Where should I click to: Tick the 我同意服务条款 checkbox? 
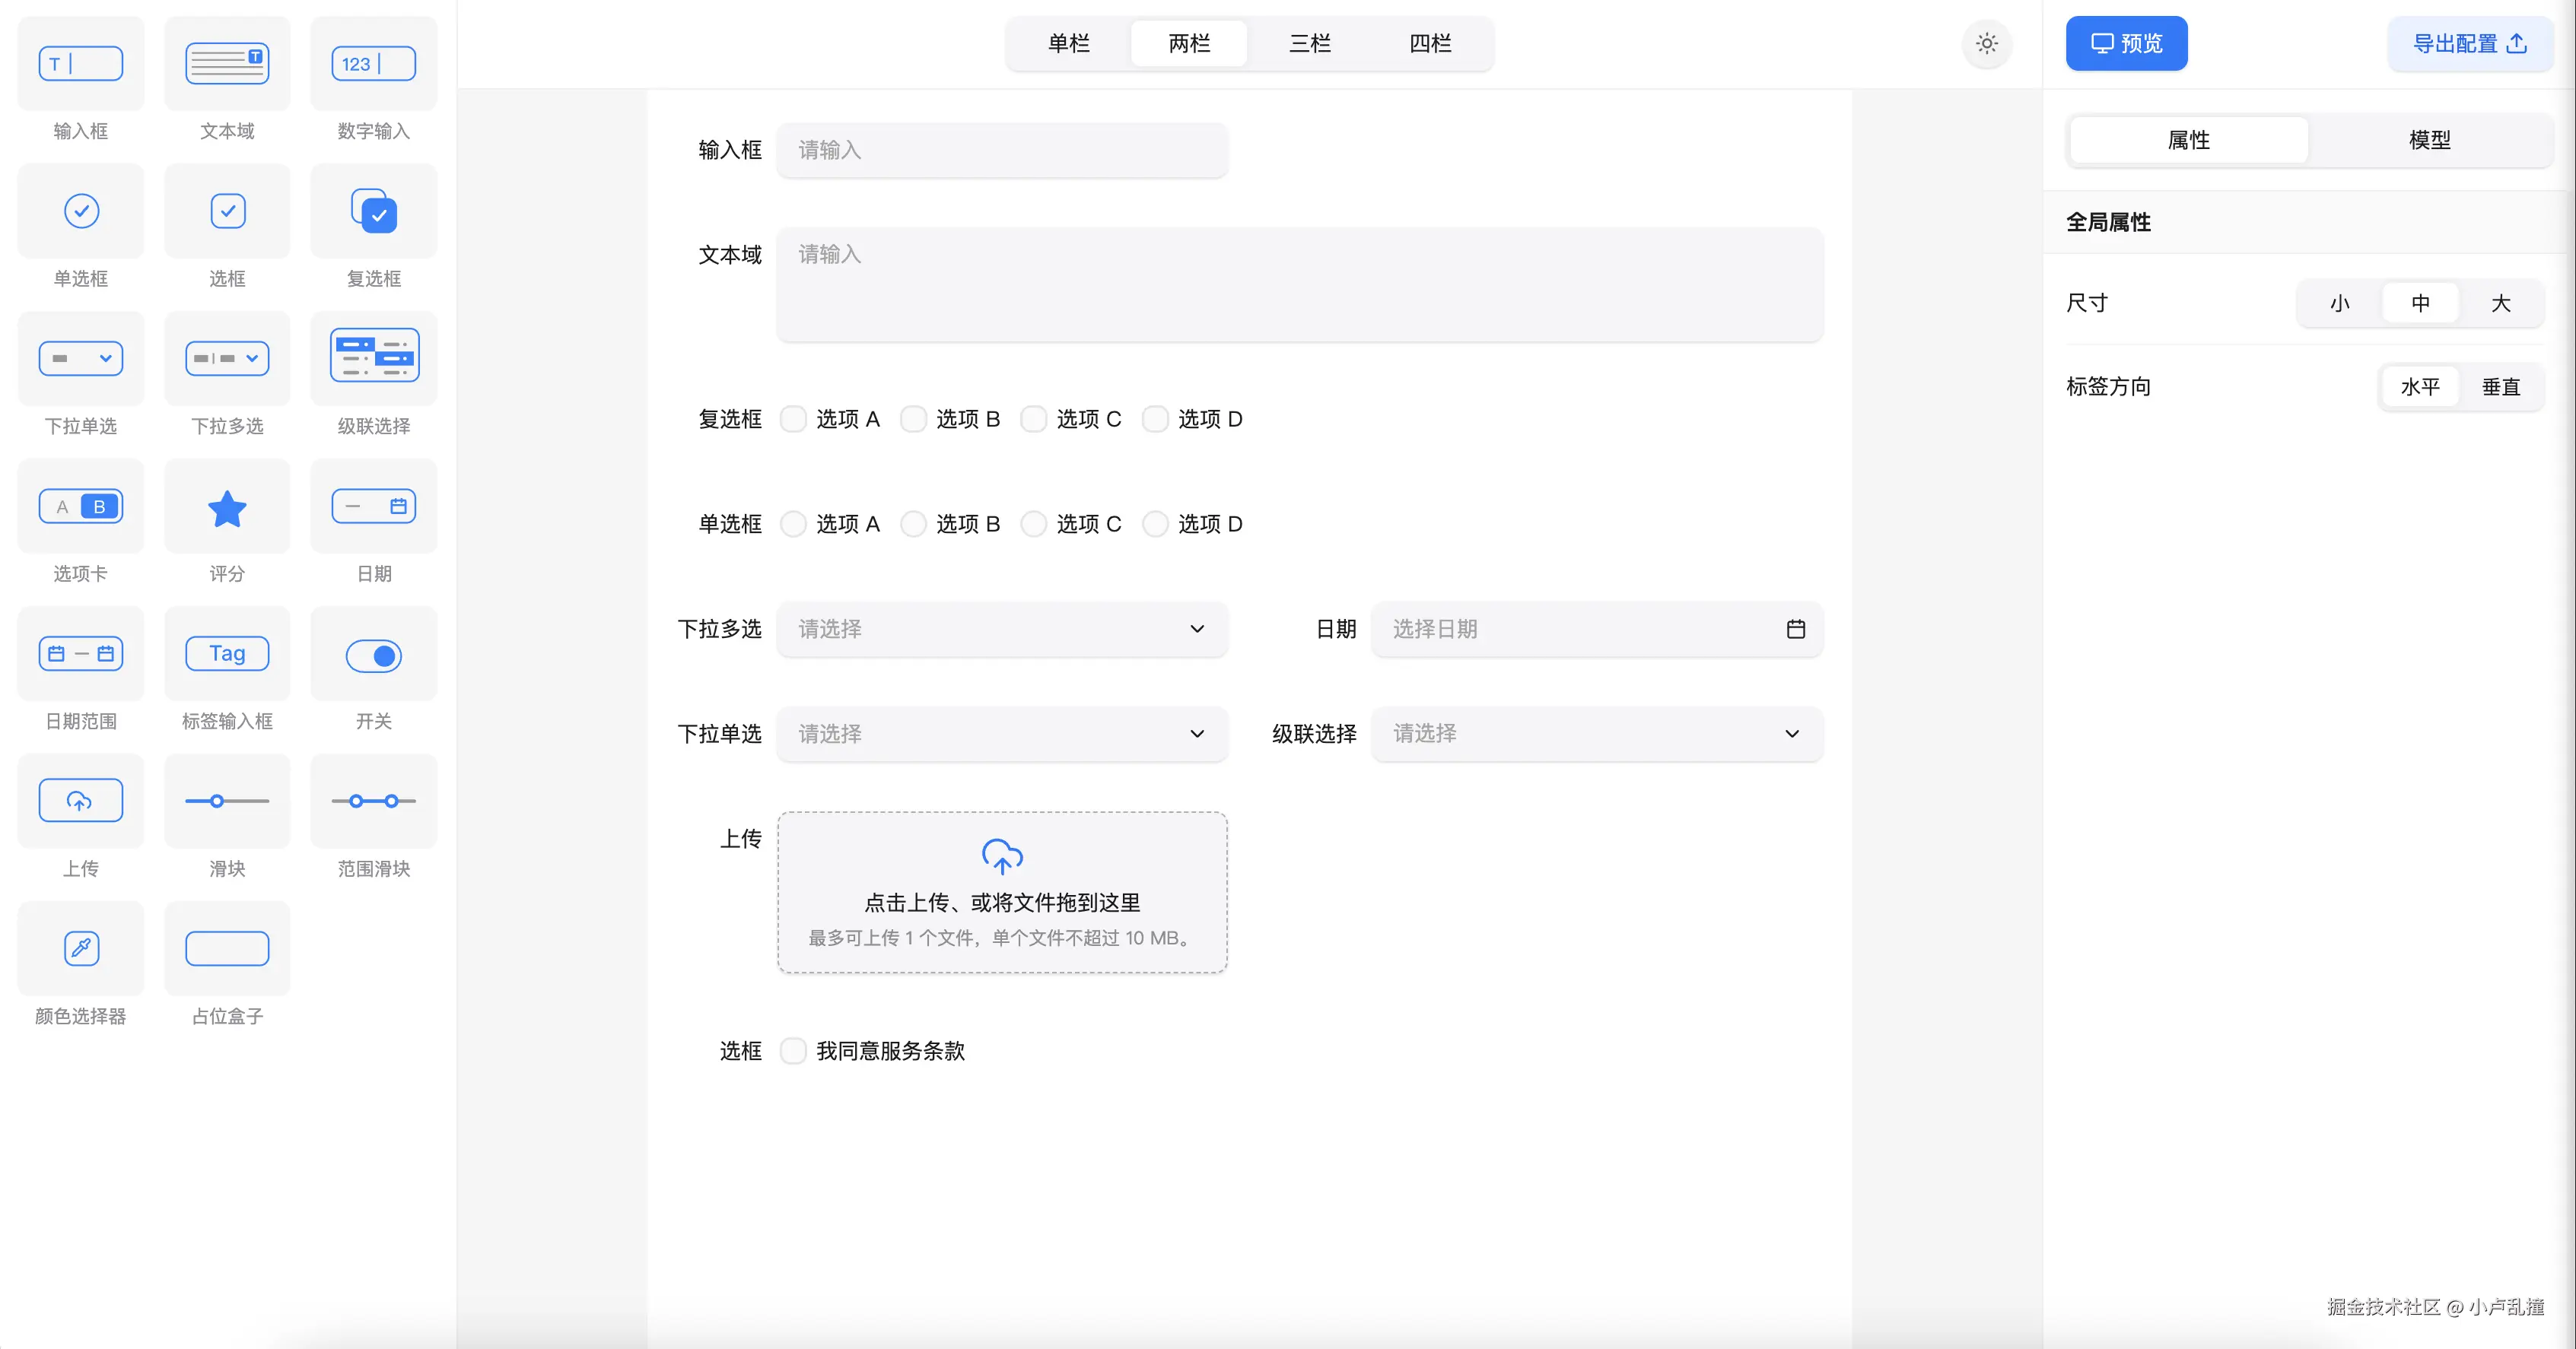[x=793, y=1050]
